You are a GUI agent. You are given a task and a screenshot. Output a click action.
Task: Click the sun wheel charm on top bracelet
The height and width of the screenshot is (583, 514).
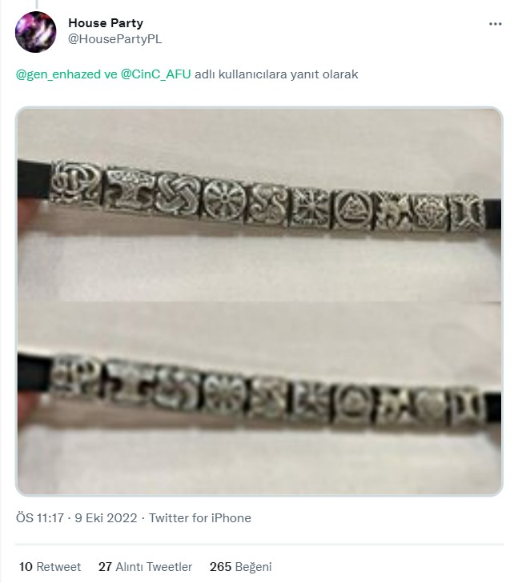(x=224, y=199)
